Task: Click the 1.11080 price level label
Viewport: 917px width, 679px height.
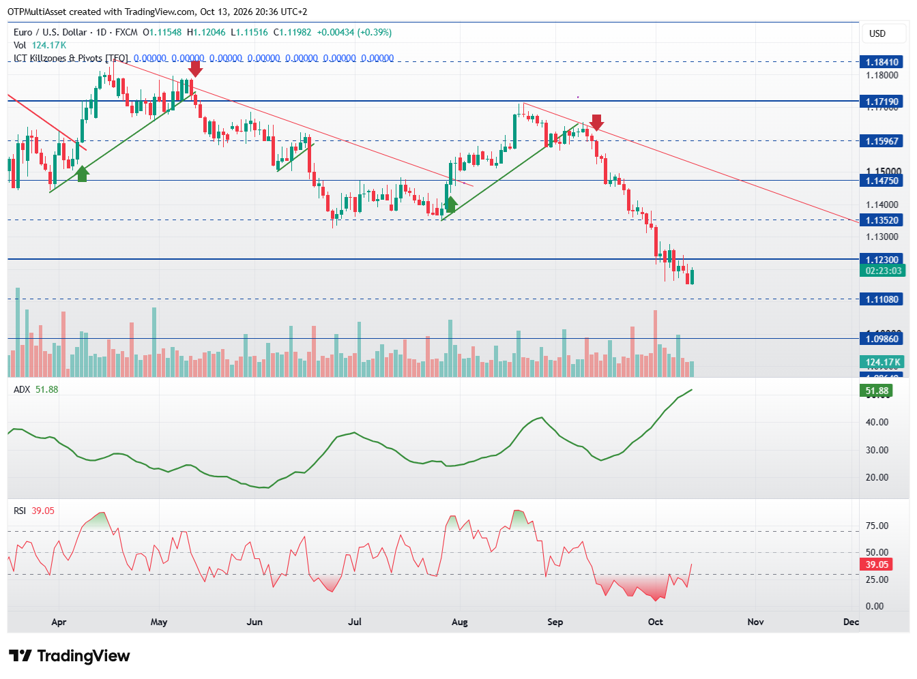Action: pyautogui.click(x=882, y=299)
